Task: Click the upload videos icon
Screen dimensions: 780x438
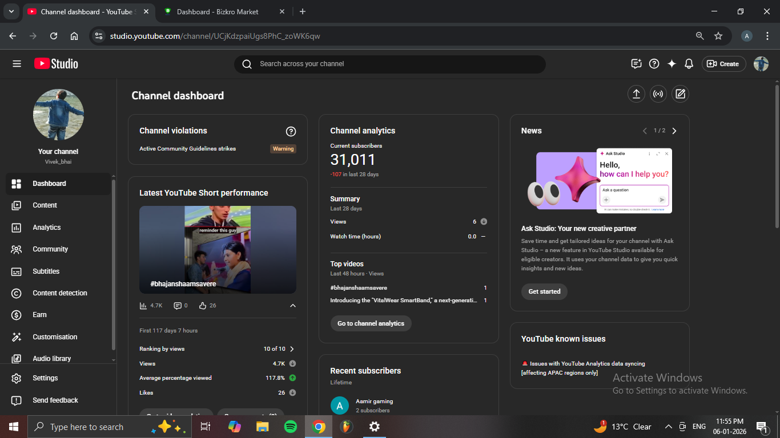Action: 636,94
